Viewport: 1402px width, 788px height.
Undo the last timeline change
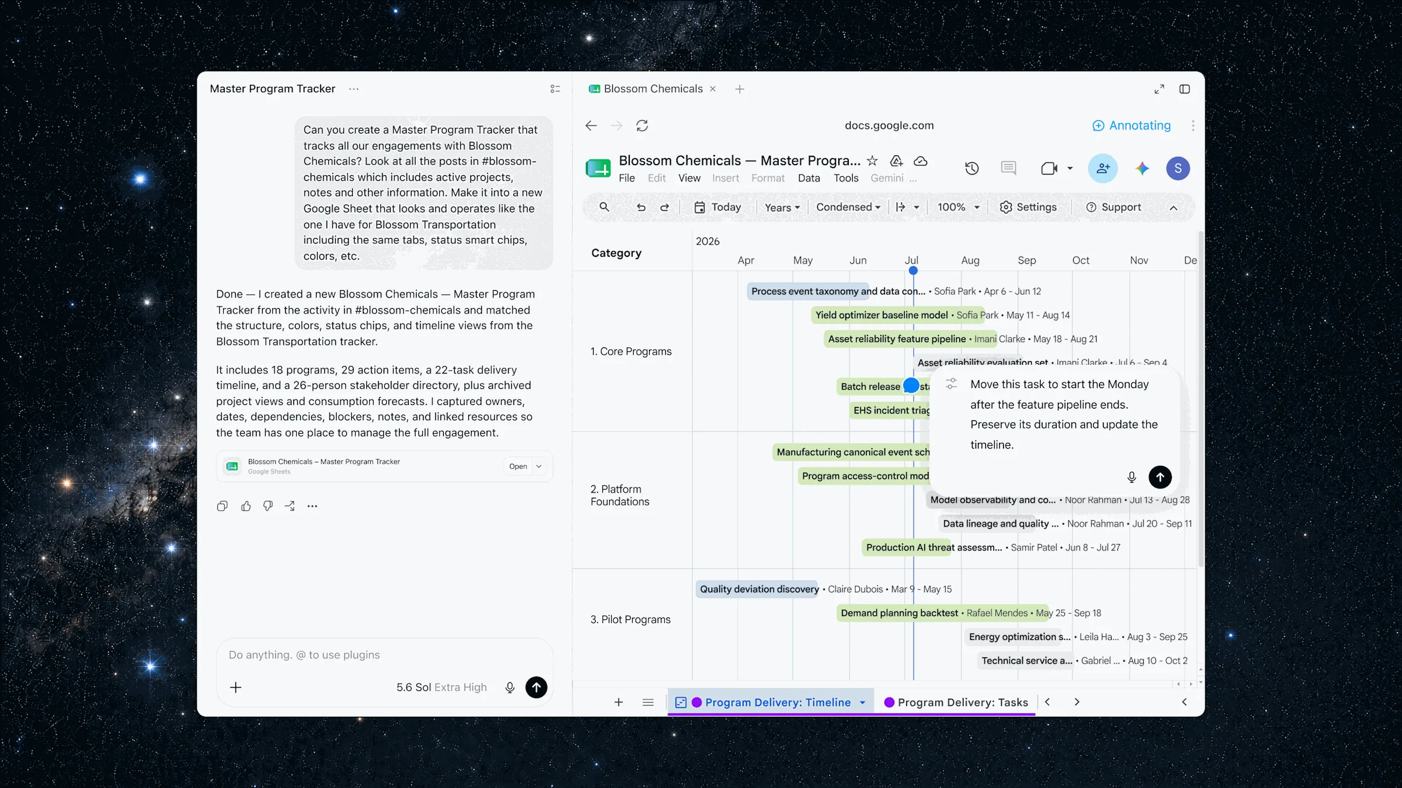coord(641,207)
